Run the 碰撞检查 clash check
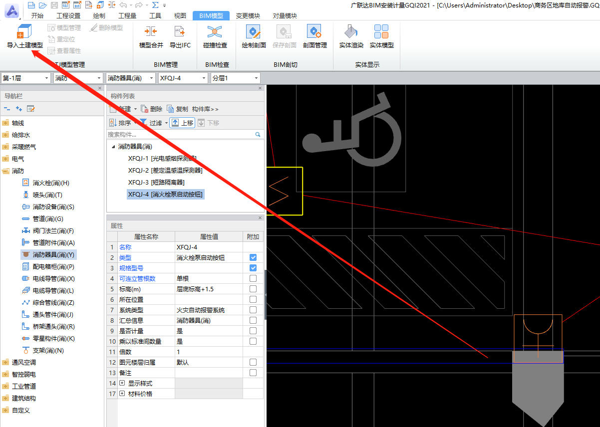Viewport: 600px width, 427px height. [215, 36]
